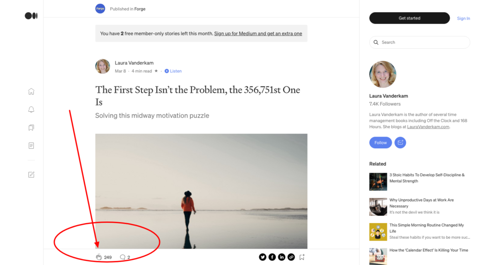Clap for the article
The height and width of the screenshot is (265, 499).
pos(99,257)
